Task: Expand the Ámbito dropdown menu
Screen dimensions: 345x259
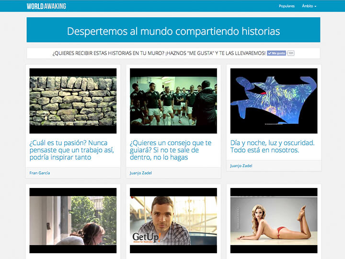Action: 309,6
